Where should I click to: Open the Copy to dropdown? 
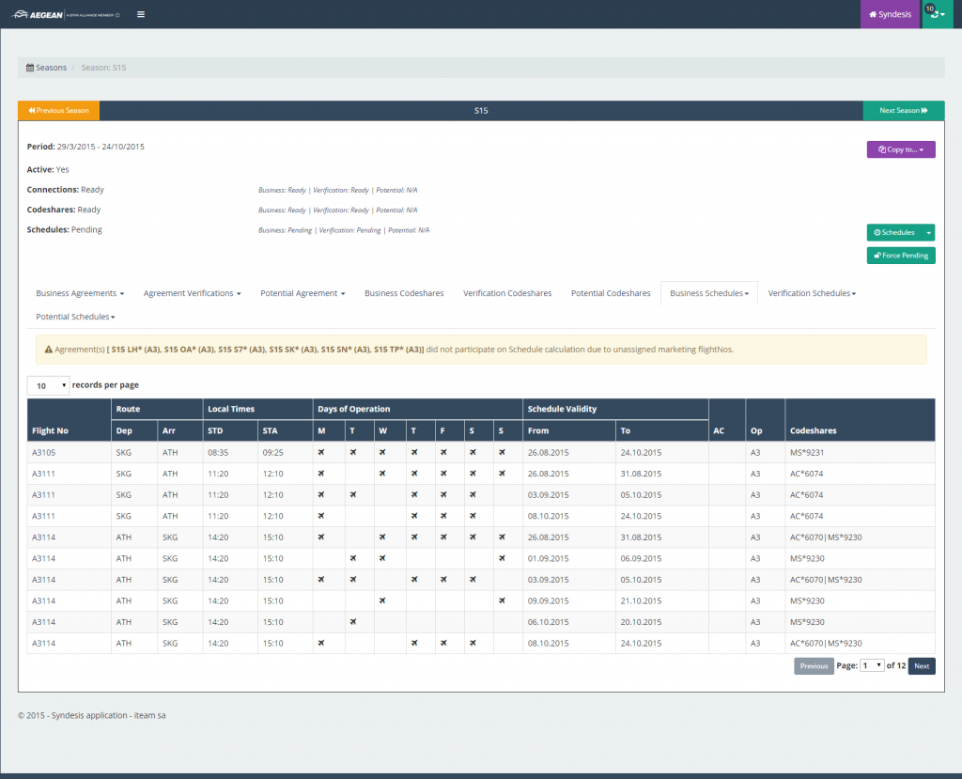[900, 148]
